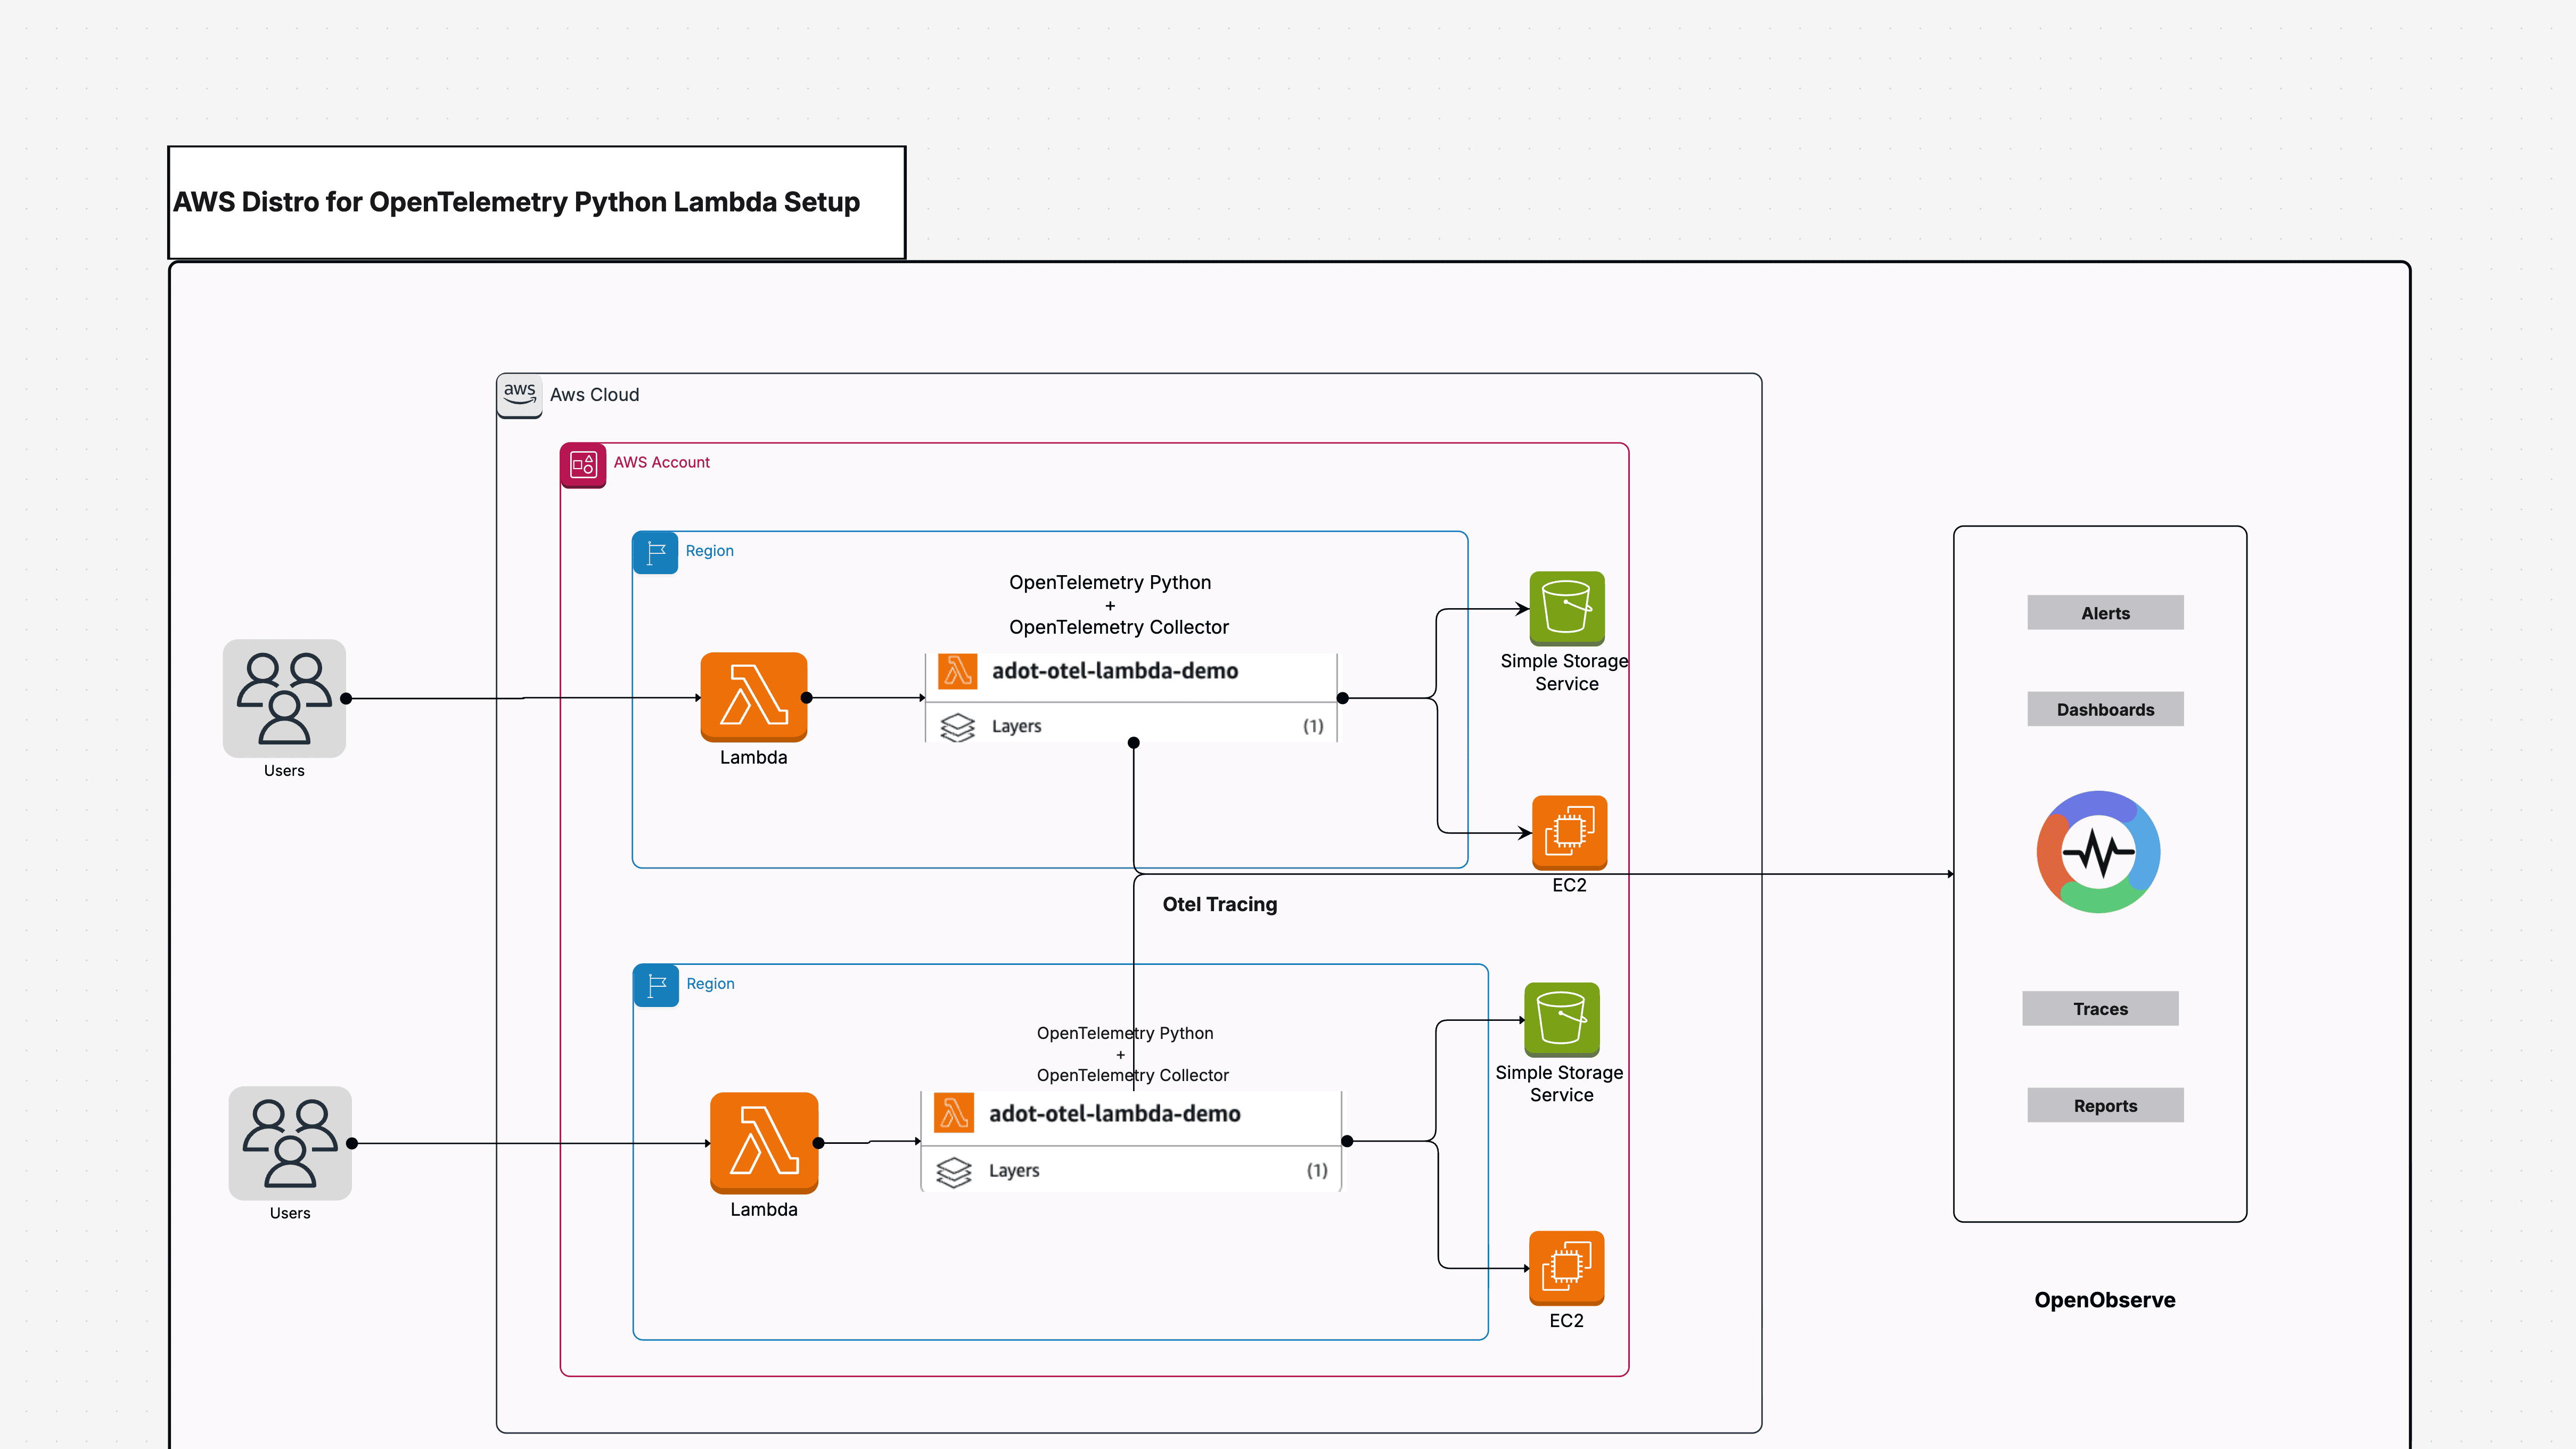2576x1449 pixels.
Task: Click the AWS Cloud logo badge
Action: pos(519,394)
